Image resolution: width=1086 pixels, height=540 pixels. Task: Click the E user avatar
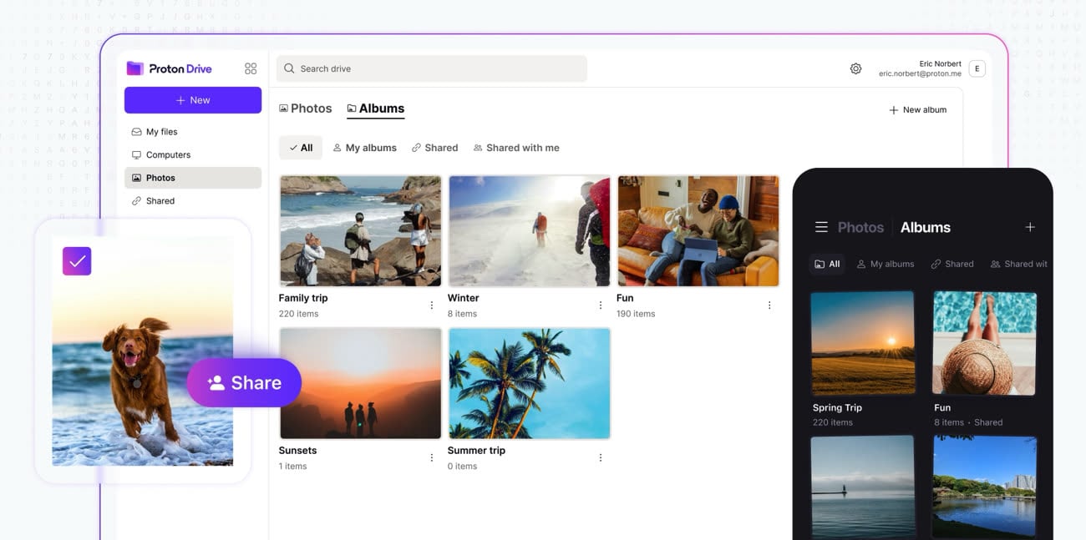coord(977,68)
